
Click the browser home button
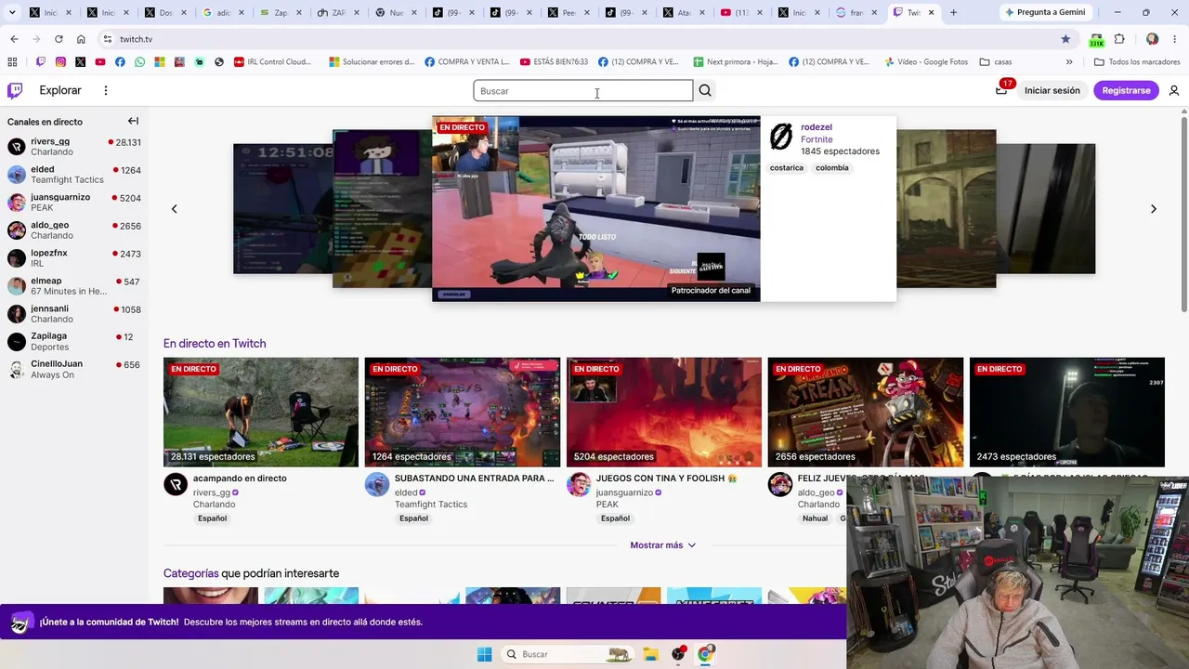click(81, 39)
